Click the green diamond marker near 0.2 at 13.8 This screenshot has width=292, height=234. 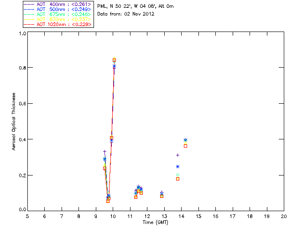point(177,175)
